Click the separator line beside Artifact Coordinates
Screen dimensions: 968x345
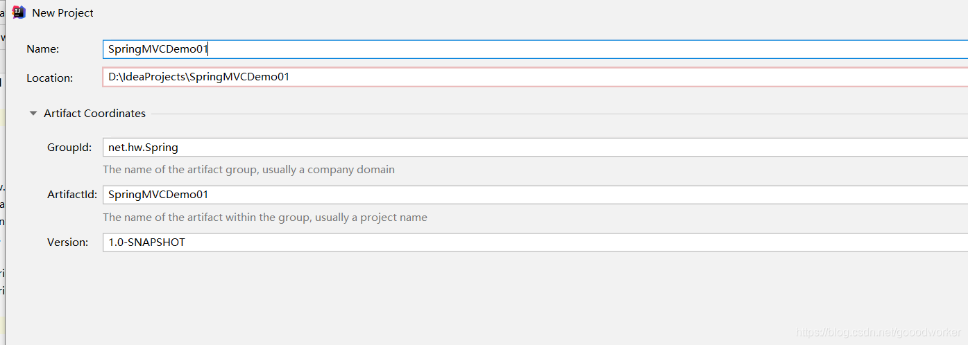[x=559, y=114]
